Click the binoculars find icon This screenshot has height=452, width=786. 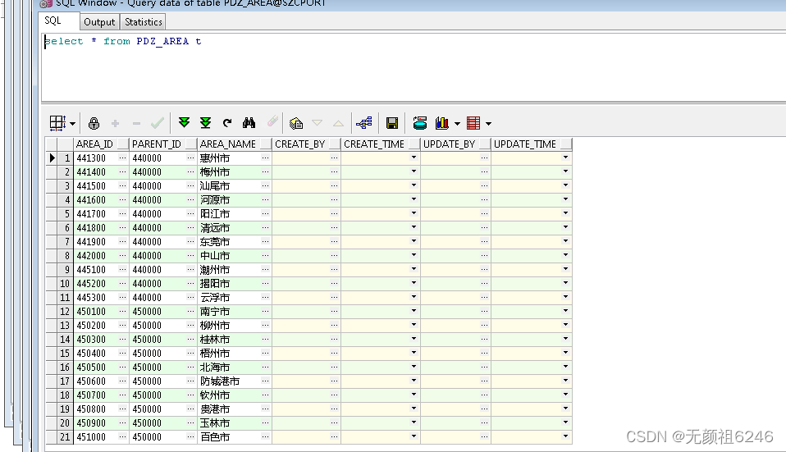pos(249,123)
